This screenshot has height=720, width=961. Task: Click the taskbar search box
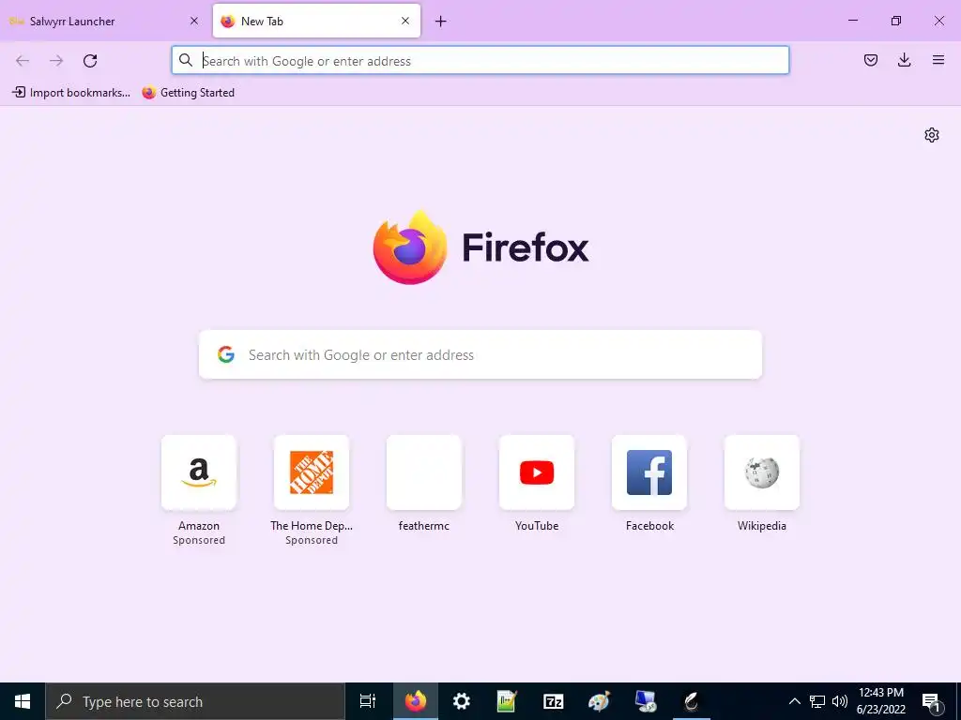[195, 701]
